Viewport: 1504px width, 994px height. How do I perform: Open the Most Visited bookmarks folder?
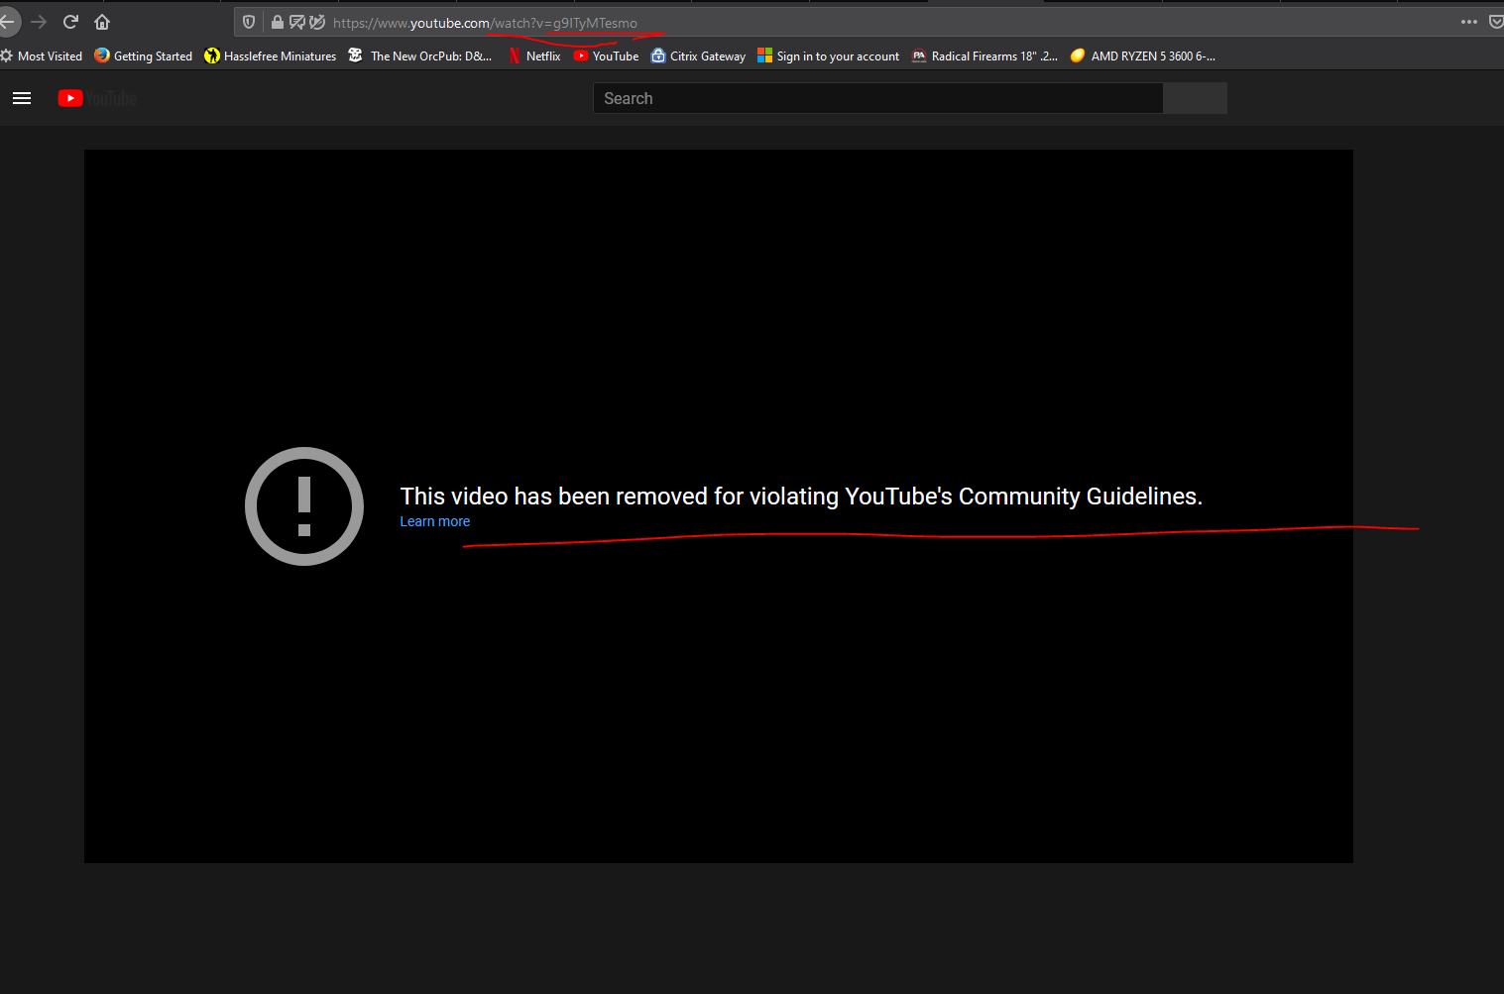42,56
